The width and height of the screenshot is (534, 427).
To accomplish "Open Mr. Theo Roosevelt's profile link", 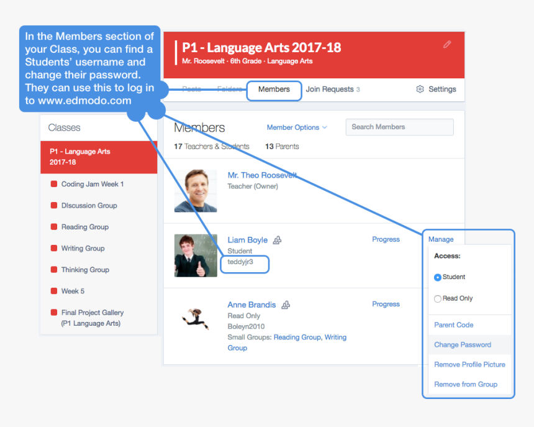I will click(x=262, y=175).
